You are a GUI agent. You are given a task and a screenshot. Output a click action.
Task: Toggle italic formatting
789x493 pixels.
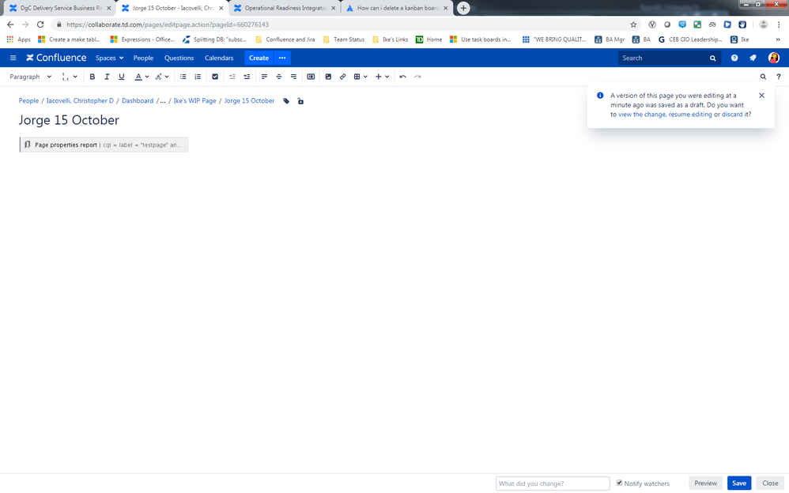107,77
